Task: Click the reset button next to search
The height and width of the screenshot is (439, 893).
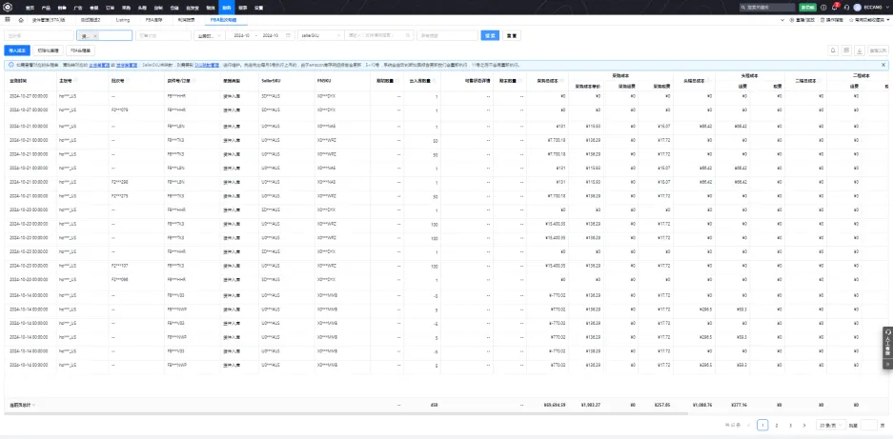Action: (511, 35)
